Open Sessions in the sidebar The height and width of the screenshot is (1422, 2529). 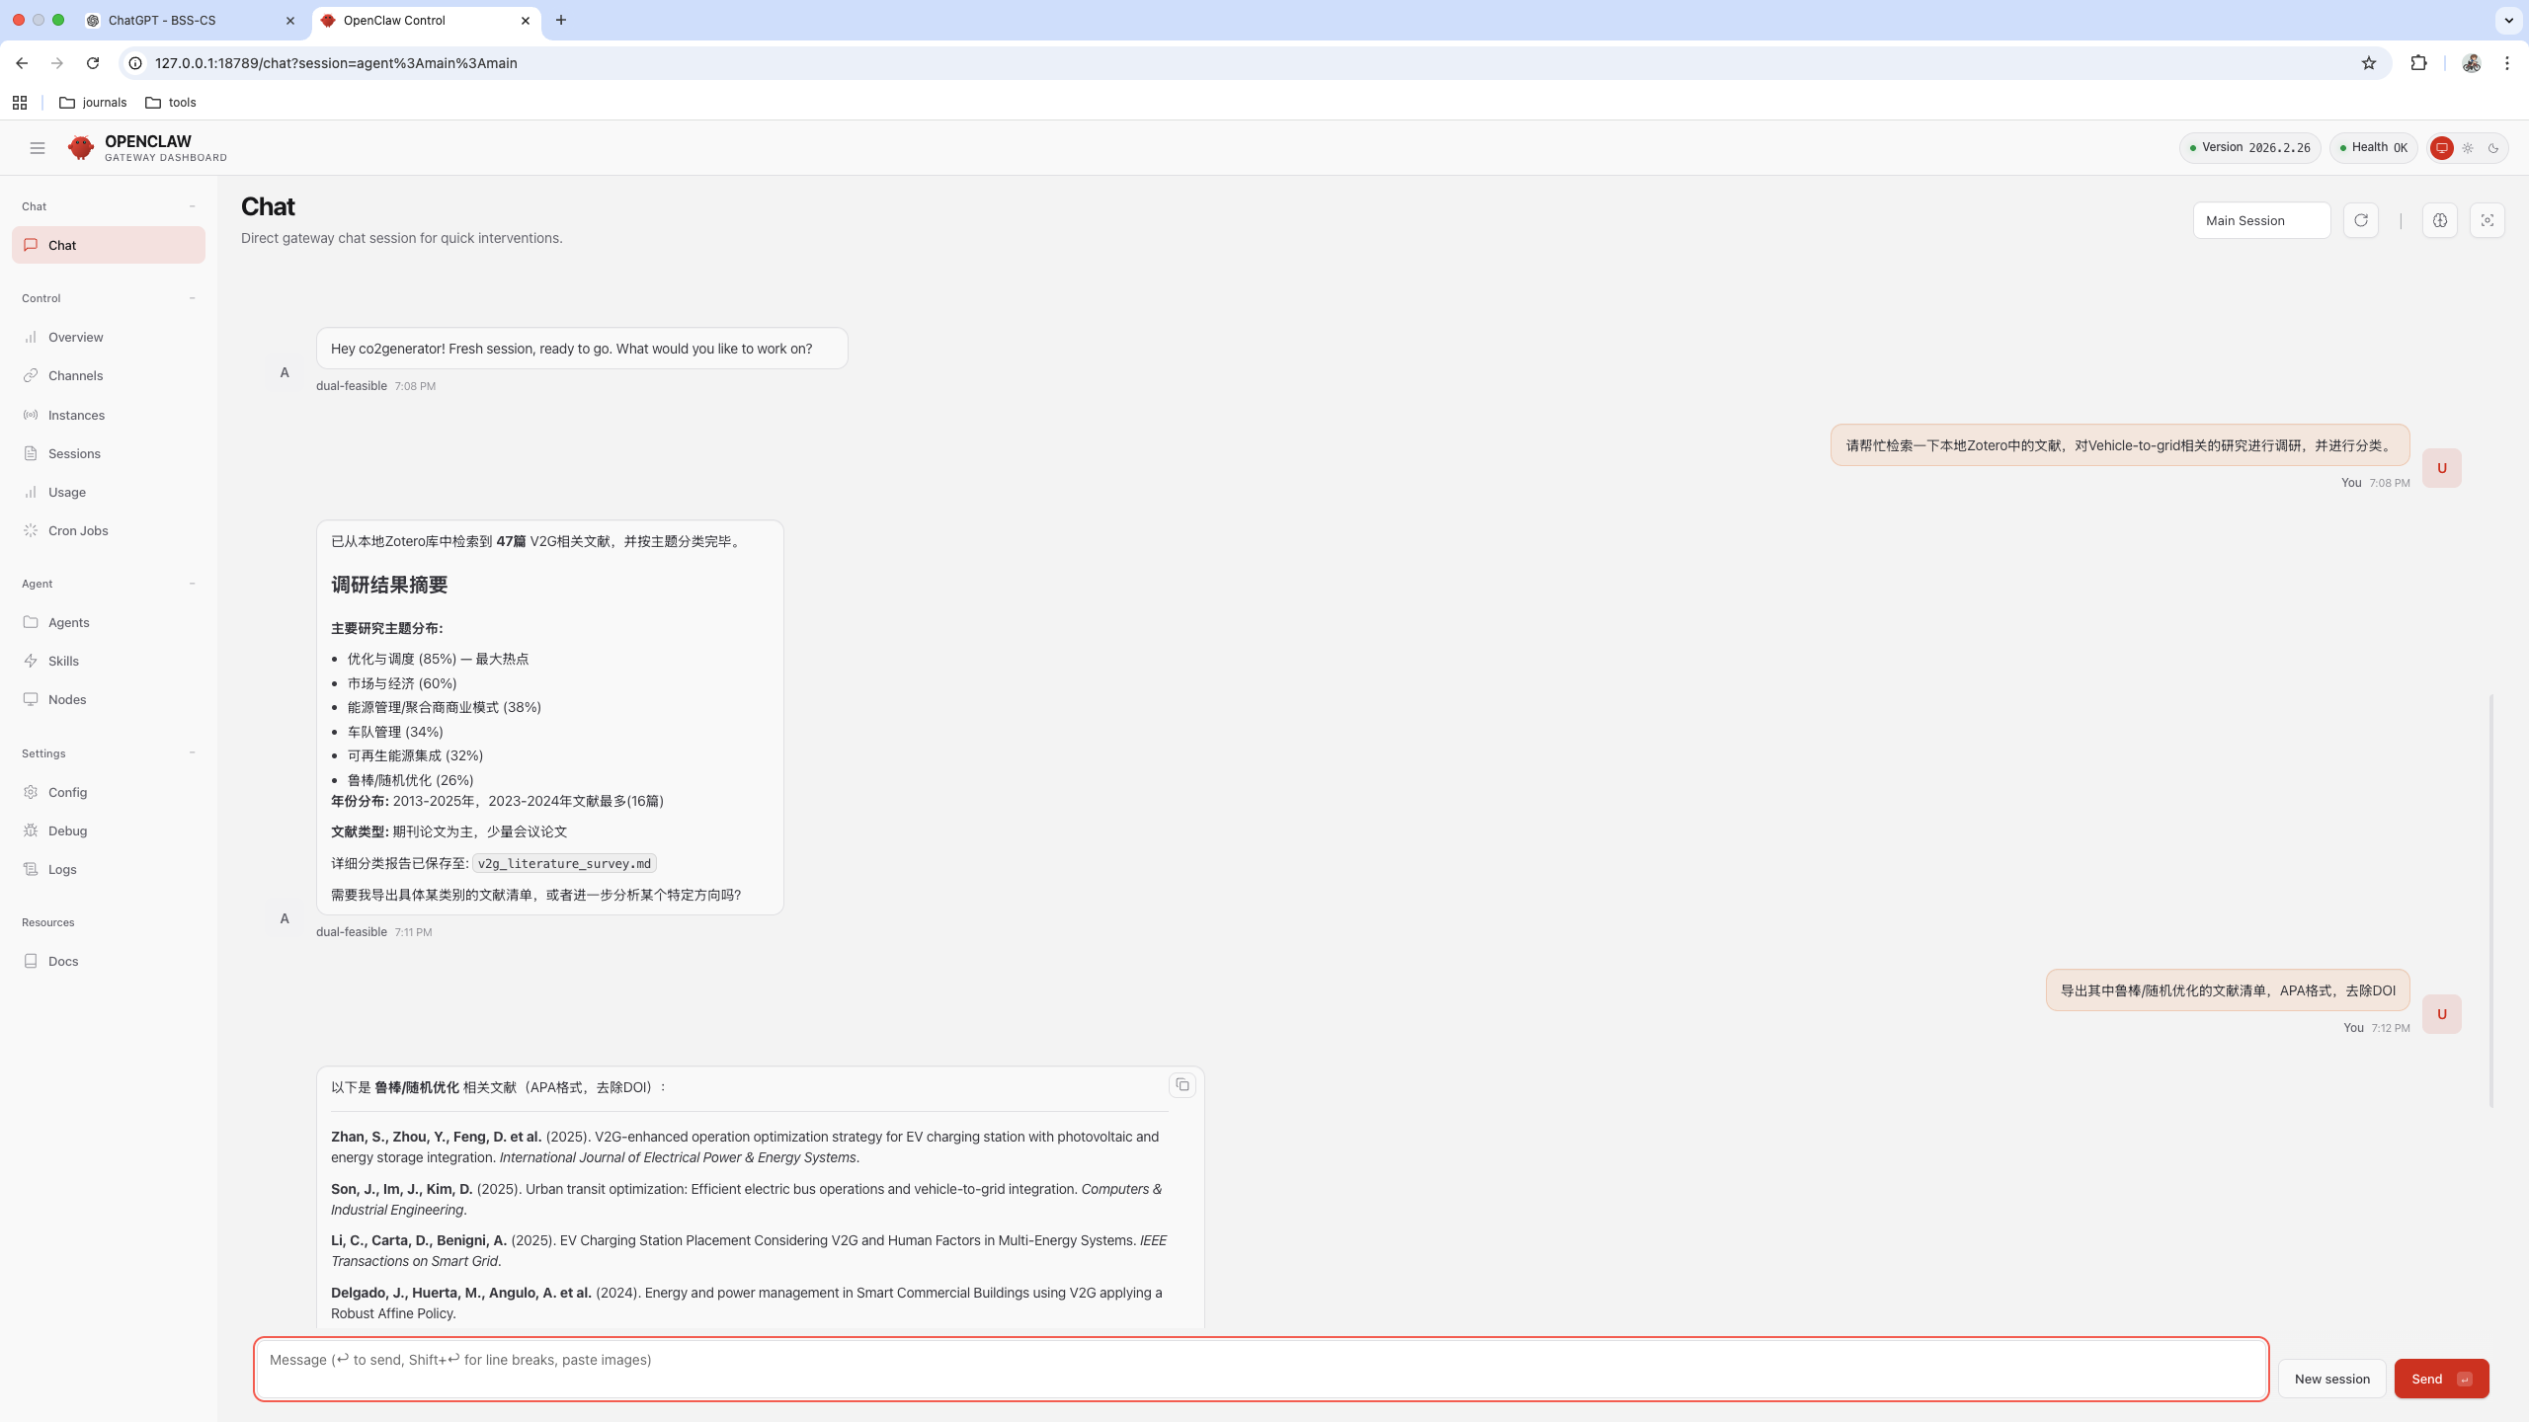74,453
